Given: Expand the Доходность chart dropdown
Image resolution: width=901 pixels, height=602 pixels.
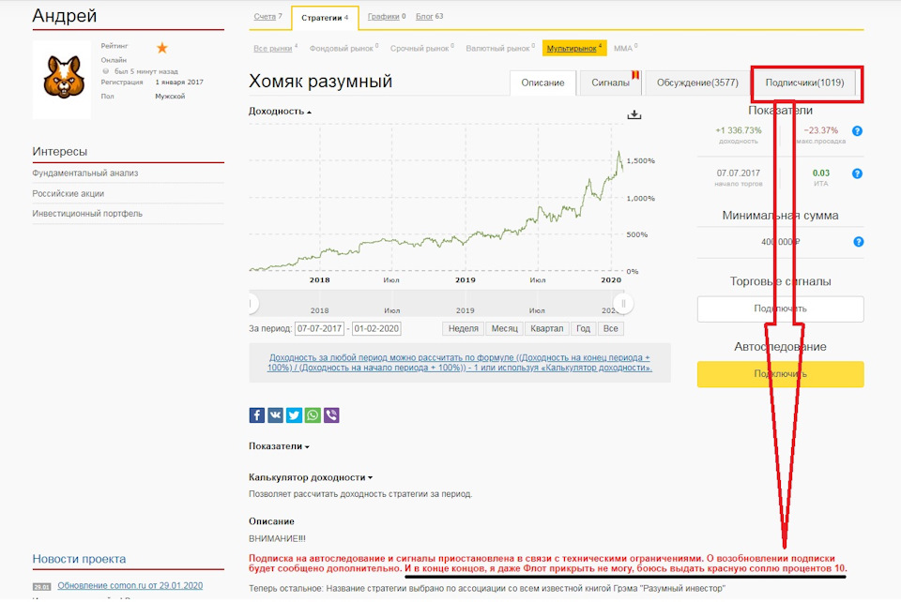Looking at the screenshot, I should tap(280, 112).
